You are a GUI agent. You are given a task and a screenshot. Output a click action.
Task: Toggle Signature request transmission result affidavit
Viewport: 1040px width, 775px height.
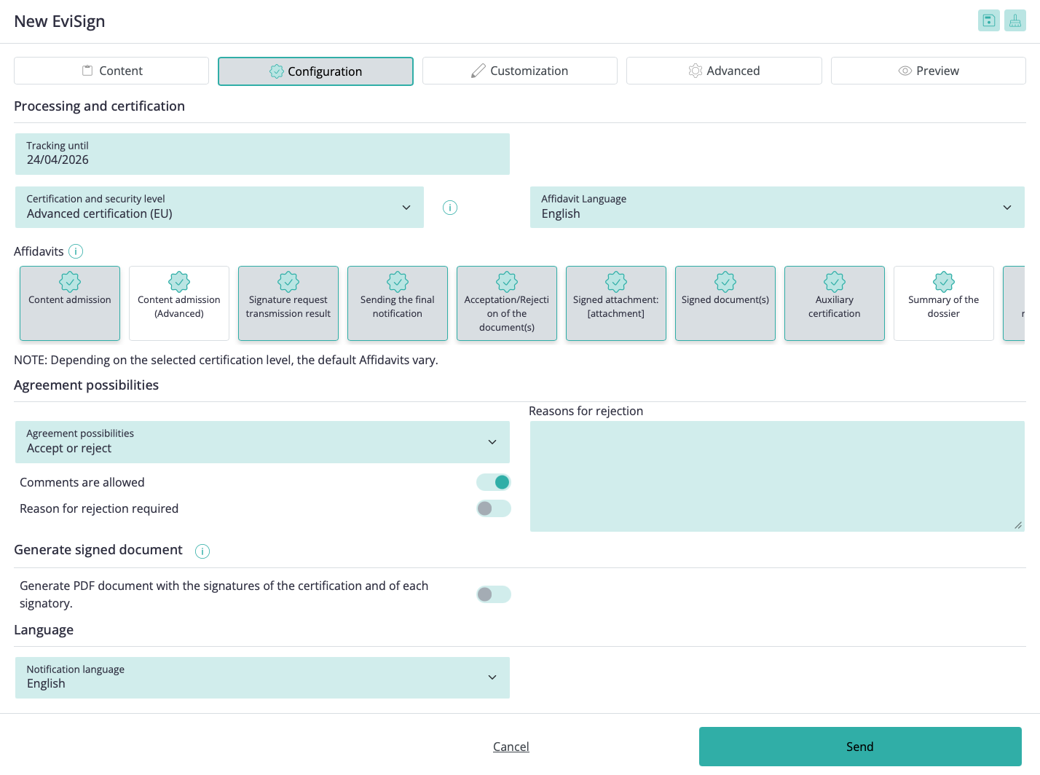click(288, 303)
